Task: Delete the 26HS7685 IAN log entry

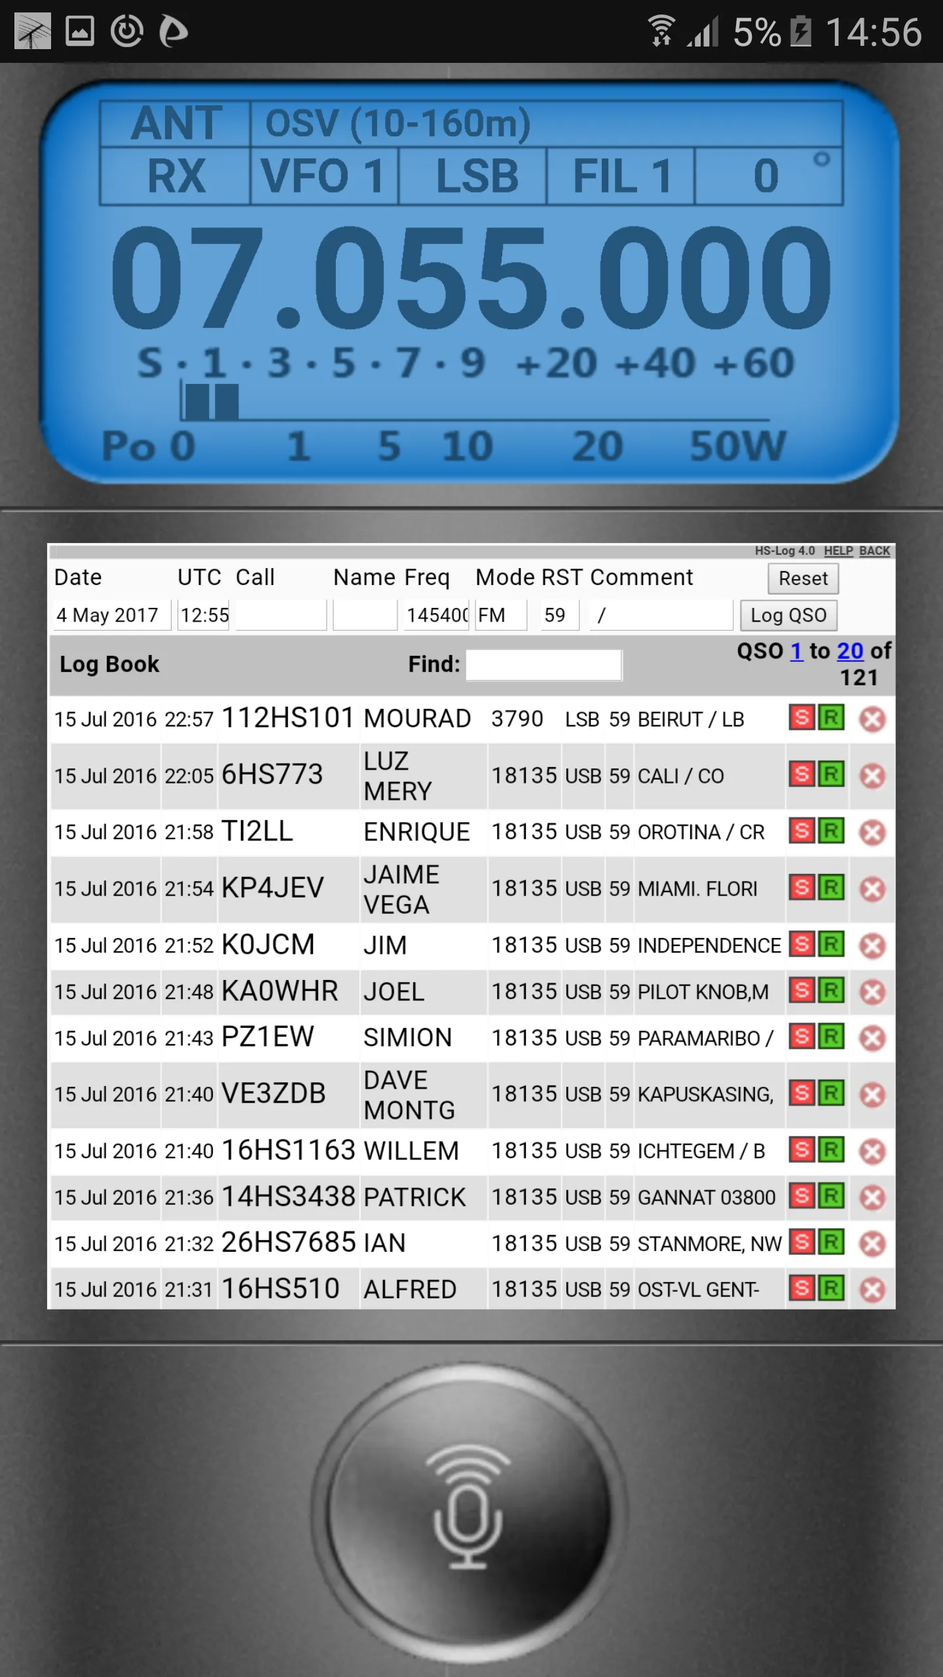Action: [872, 1244]
